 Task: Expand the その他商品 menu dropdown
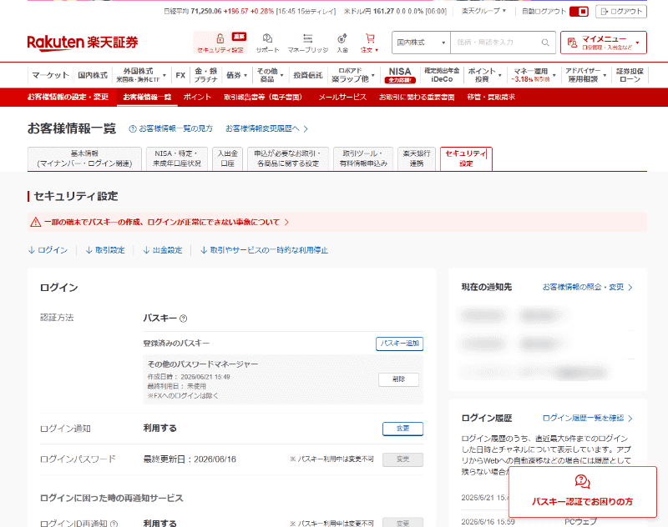(x=270, y=75)
